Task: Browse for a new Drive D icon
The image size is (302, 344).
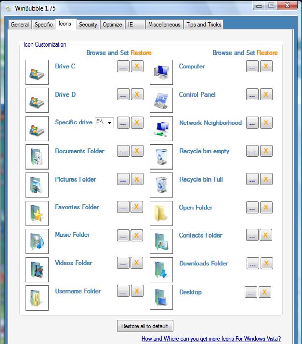Action: [123, 94]
